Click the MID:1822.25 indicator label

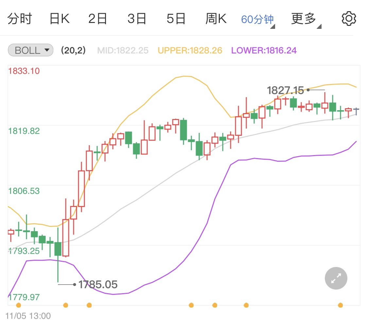point(122,50)
